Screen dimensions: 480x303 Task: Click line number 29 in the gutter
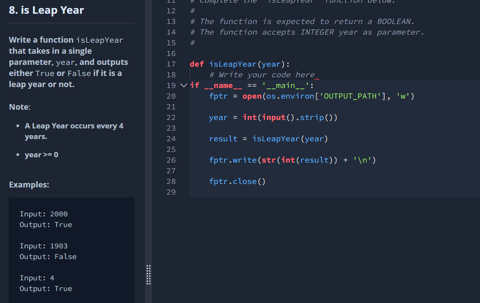pyautogui.click(x=171, y=192)
